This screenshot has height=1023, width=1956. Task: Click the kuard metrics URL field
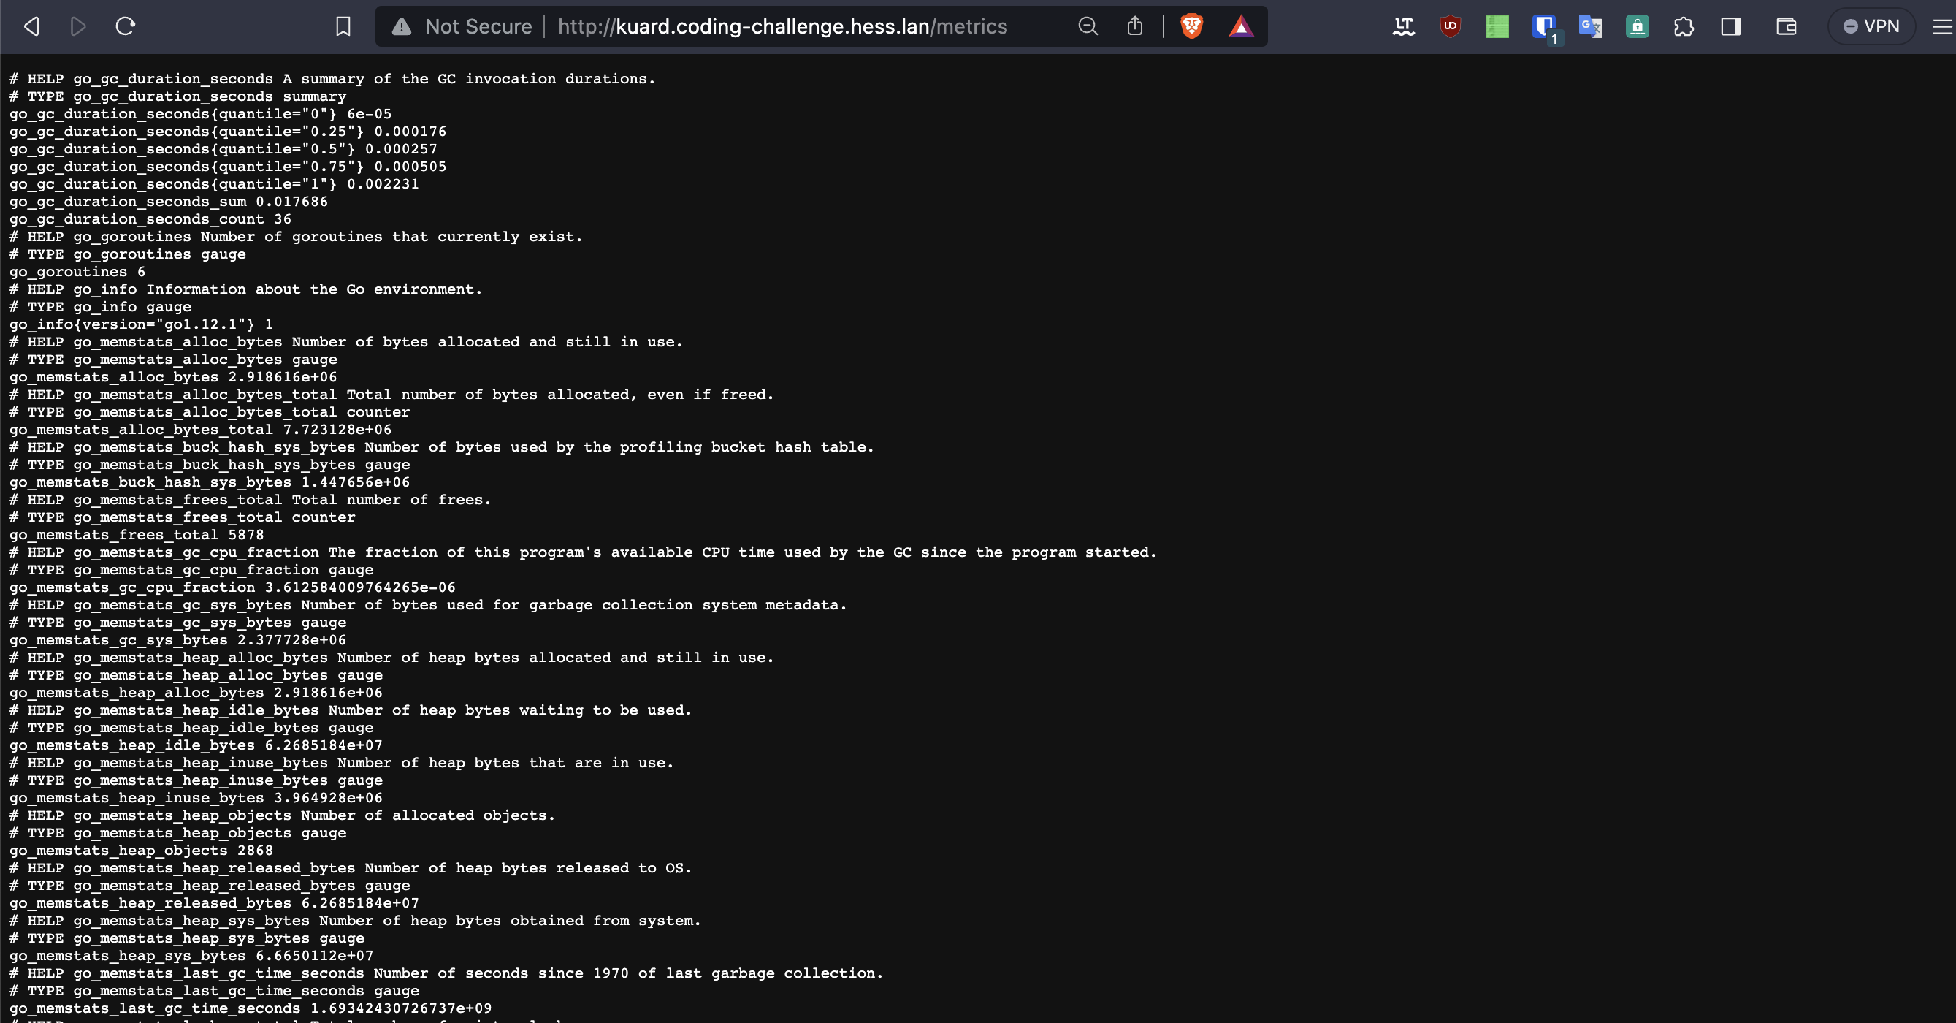pyautogui.click(x=782, y=26)
